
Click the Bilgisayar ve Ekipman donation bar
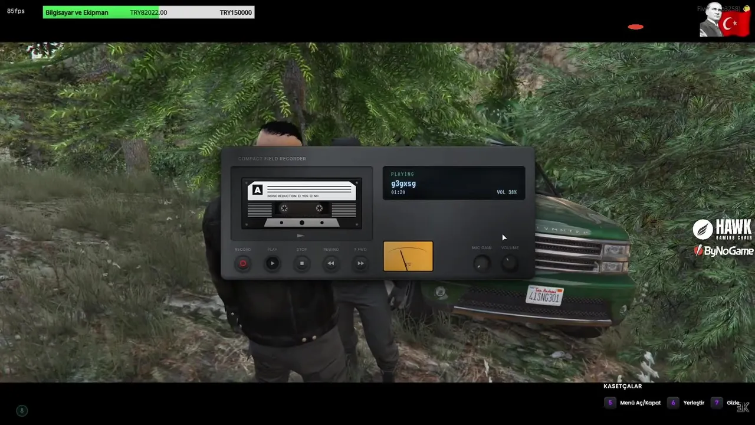(149, 12)
